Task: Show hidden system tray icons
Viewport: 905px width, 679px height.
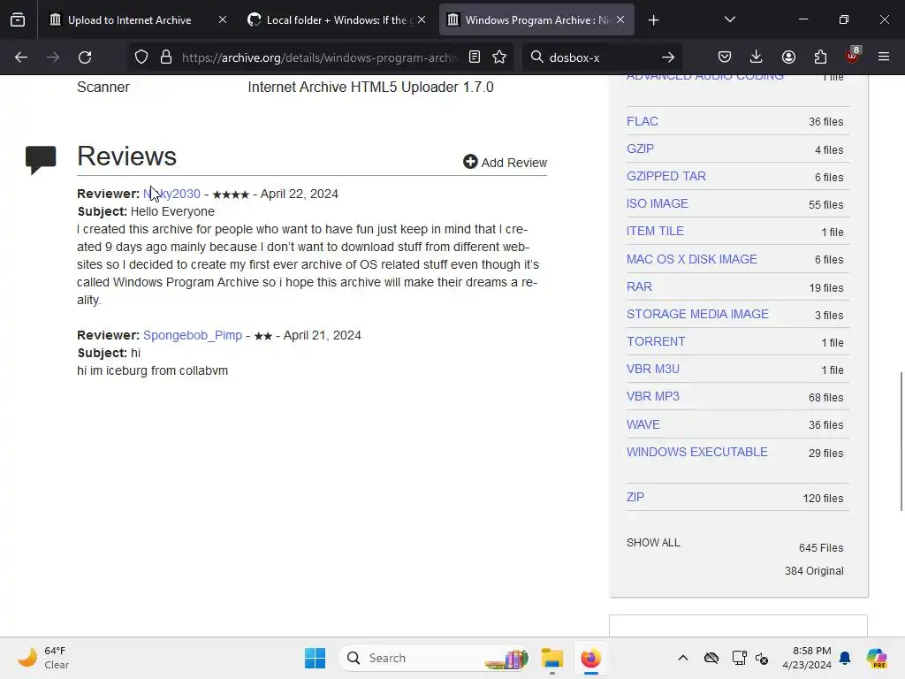Action: 683,658
